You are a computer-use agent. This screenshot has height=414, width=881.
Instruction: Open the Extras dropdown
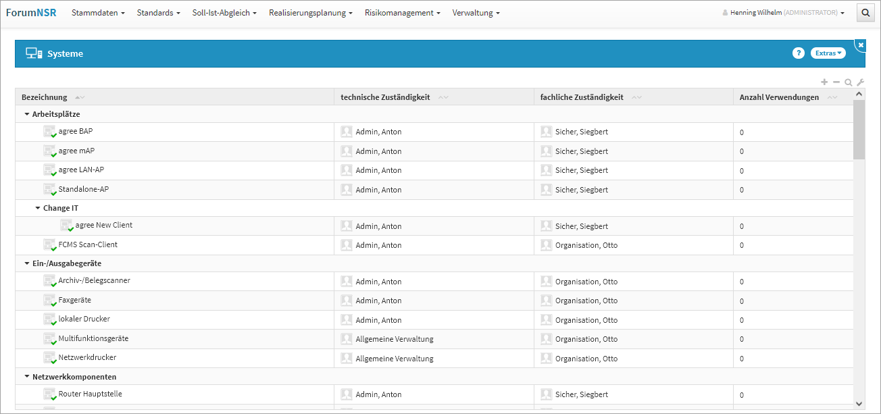[828, 53]
